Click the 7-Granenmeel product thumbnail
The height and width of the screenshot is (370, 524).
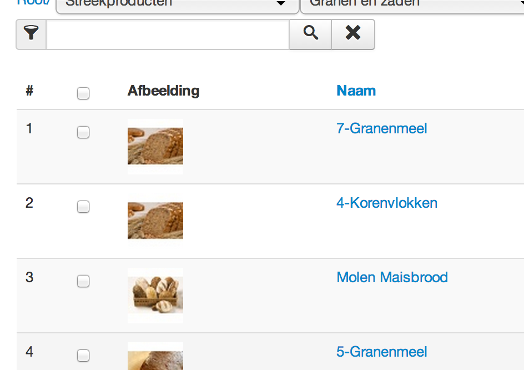155,146
